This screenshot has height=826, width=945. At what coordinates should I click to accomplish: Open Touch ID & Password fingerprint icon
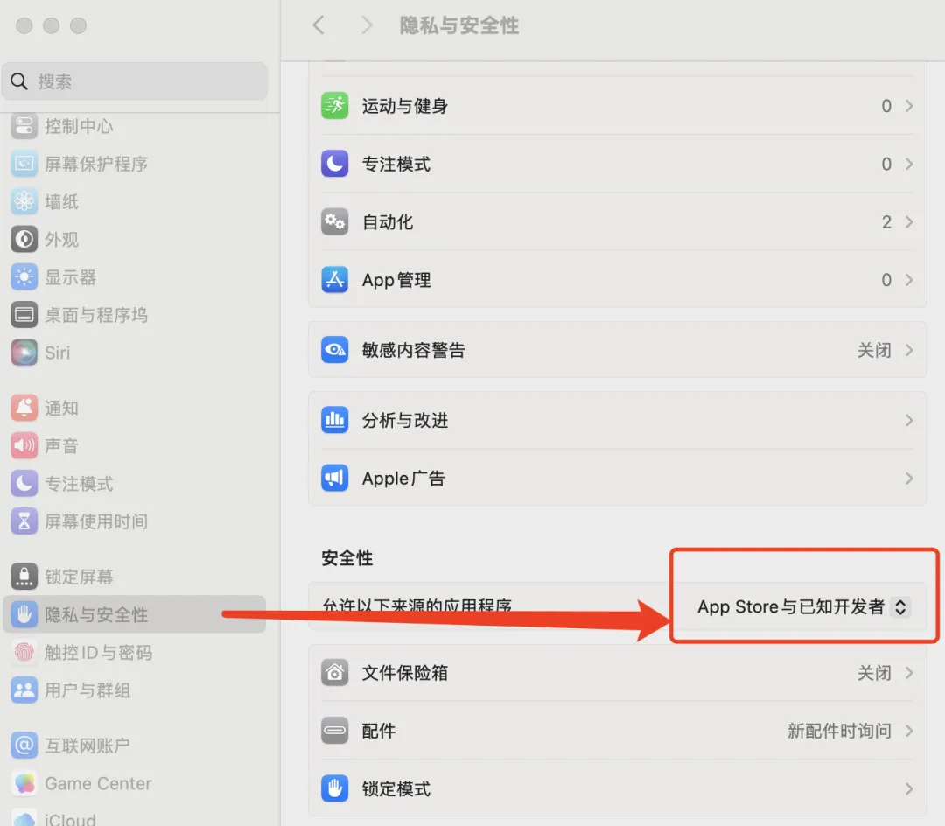[x=24, y=653]
